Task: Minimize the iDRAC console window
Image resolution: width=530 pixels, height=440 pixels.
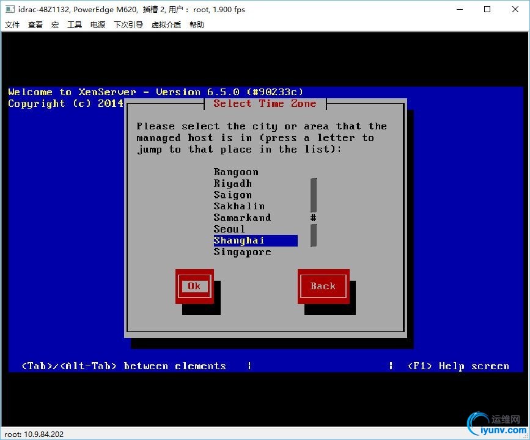Action: [460, 9]
